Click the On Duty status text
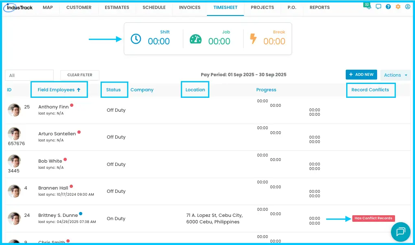Image resolution: width=415 pixels, height=245 pixels. point(116,219)
